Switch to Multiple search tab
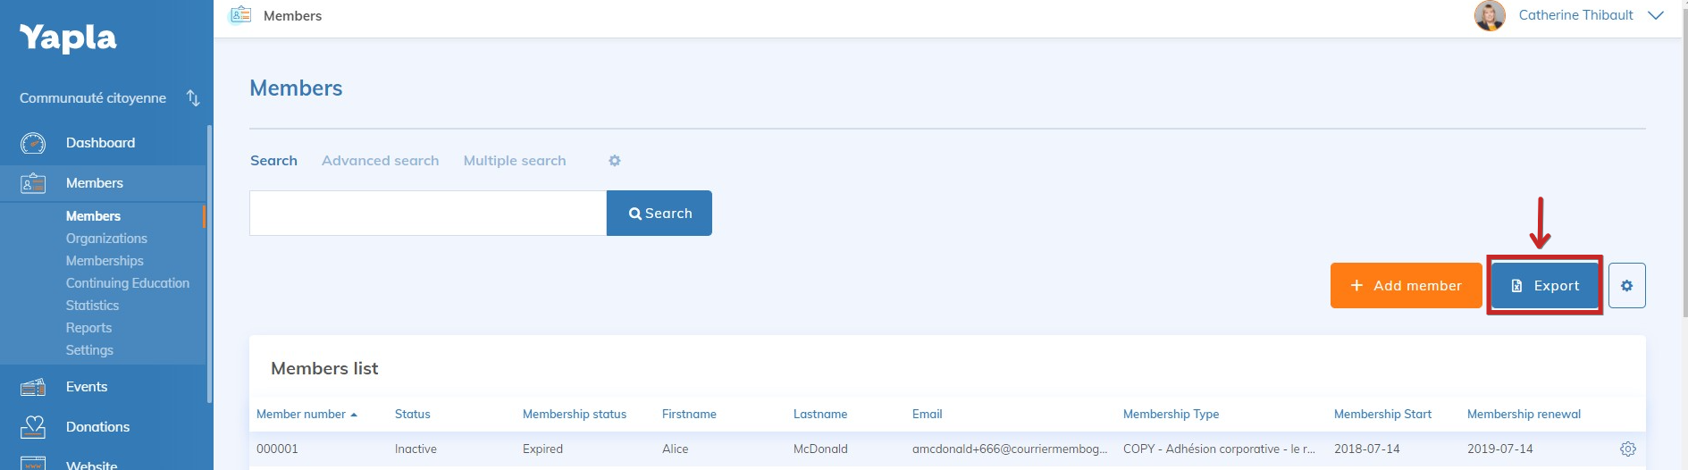This screenshot has height=470, width=1688. 514,161
